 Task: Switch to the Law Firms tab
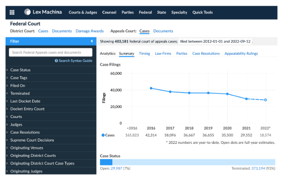163,54
